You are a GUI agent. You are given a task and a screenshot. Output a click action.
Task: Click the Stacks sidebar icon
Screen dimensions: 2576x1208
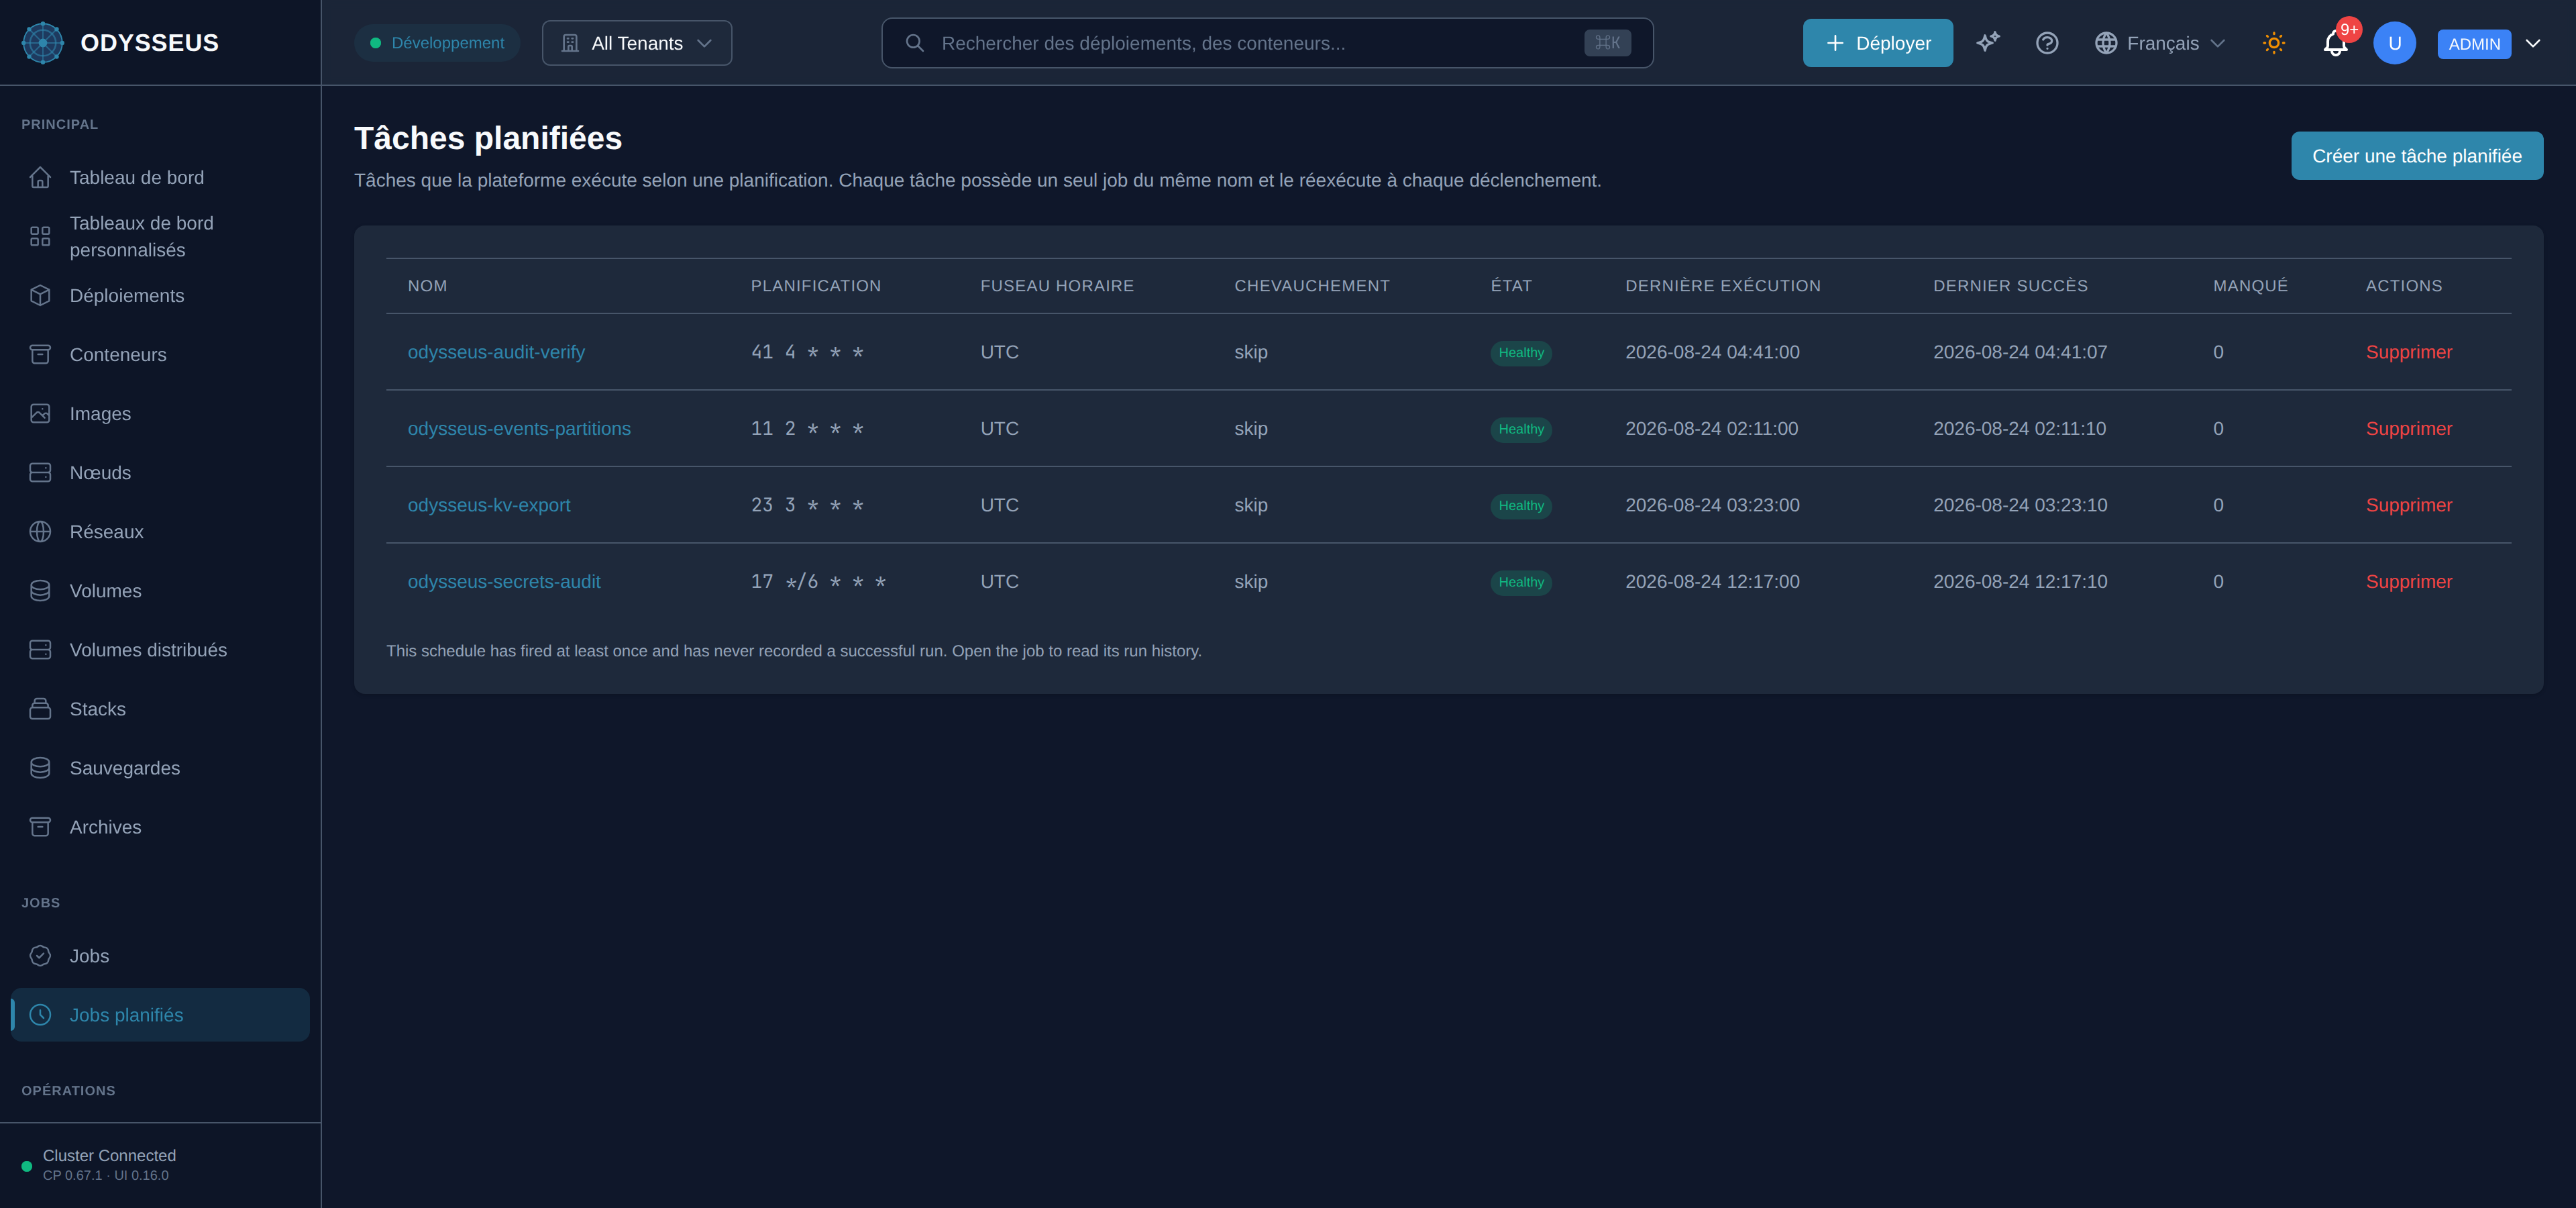[40, 708]
